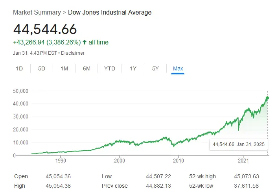Click the Dow Jones Industrial Average title

pyautogui.click(x=110, y=12)
